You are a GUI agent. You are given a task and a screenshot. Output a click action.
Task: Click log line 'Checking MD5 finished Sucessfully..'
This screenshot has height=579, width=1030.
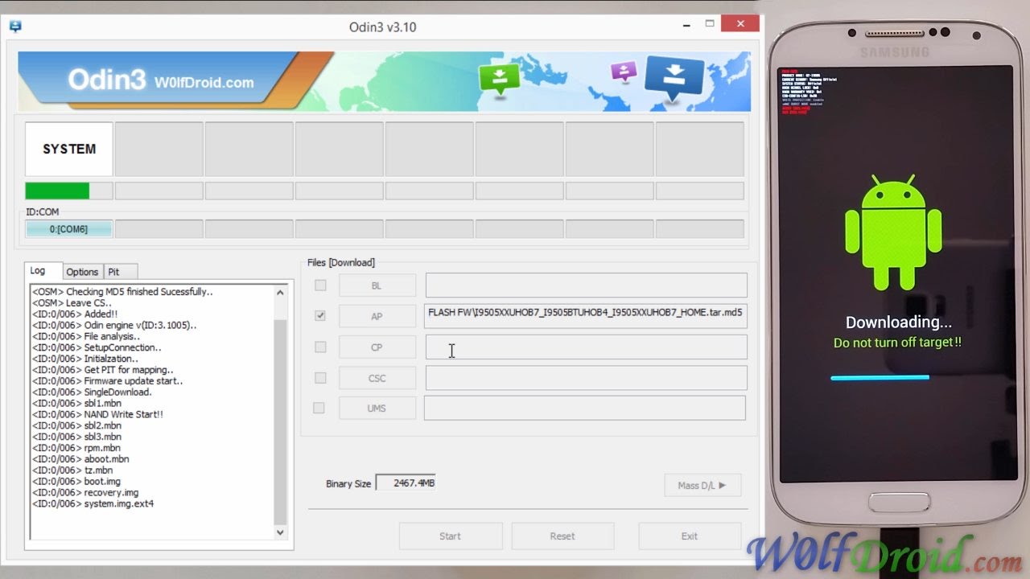[x=139, y=291]
